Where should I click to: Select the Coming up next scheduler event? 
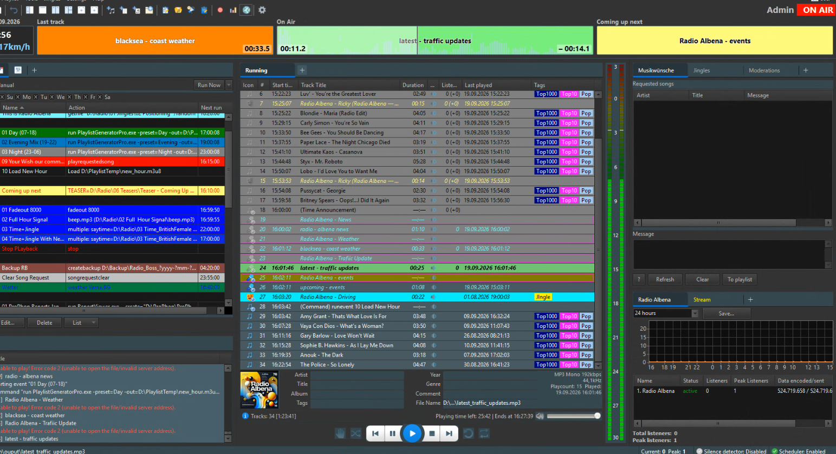[x=112, y=190]
